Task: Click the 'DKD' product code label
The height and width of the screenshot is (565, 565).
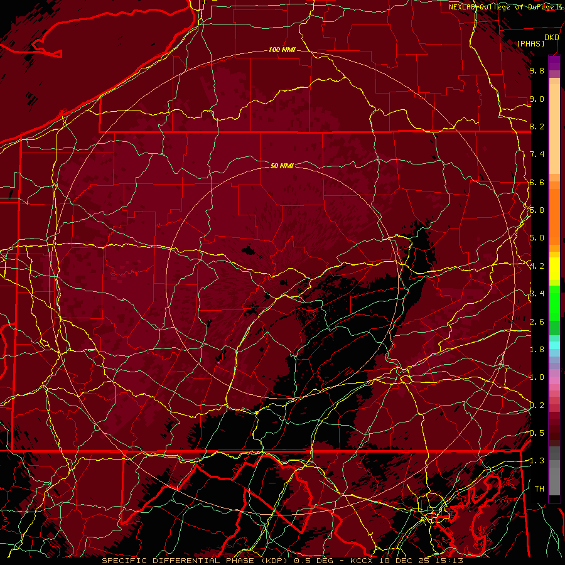Action: point(552,38)
